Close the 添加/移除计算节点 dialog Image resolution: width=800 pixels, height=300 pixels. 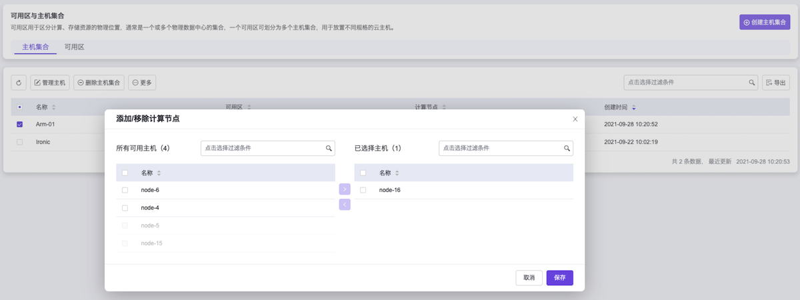tap(575, 119)
